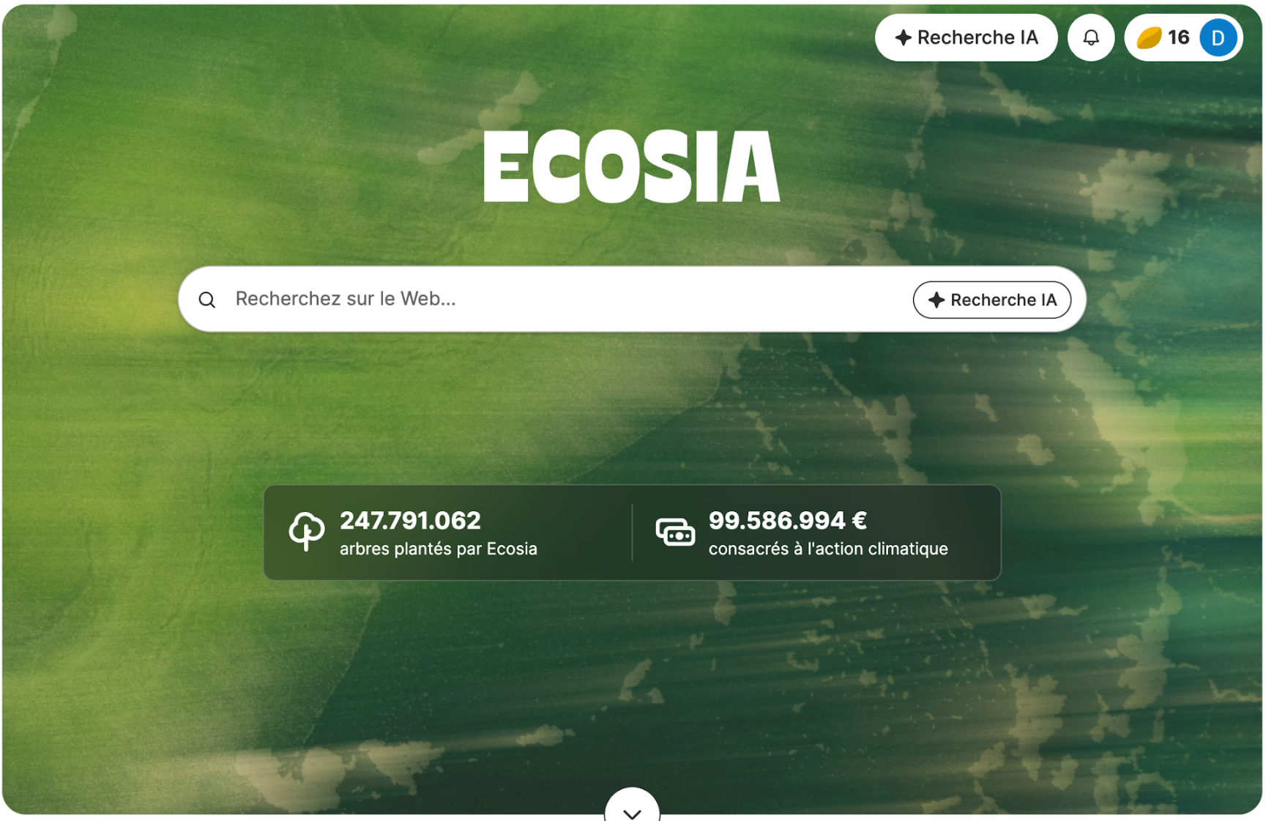Open the 247.791.062 trees count
This screenshot has height=821, width=1266.
(410, 521)
